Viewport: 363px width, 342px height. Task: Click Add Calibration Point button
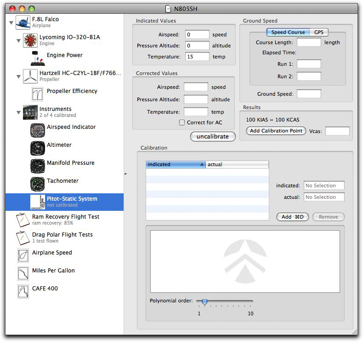tap(276, 131)
